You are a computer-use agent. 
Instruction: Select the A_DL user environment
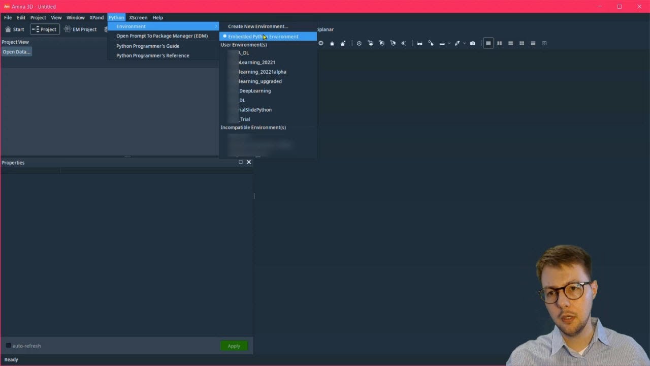pyautogui.click(x=268, y=53)
